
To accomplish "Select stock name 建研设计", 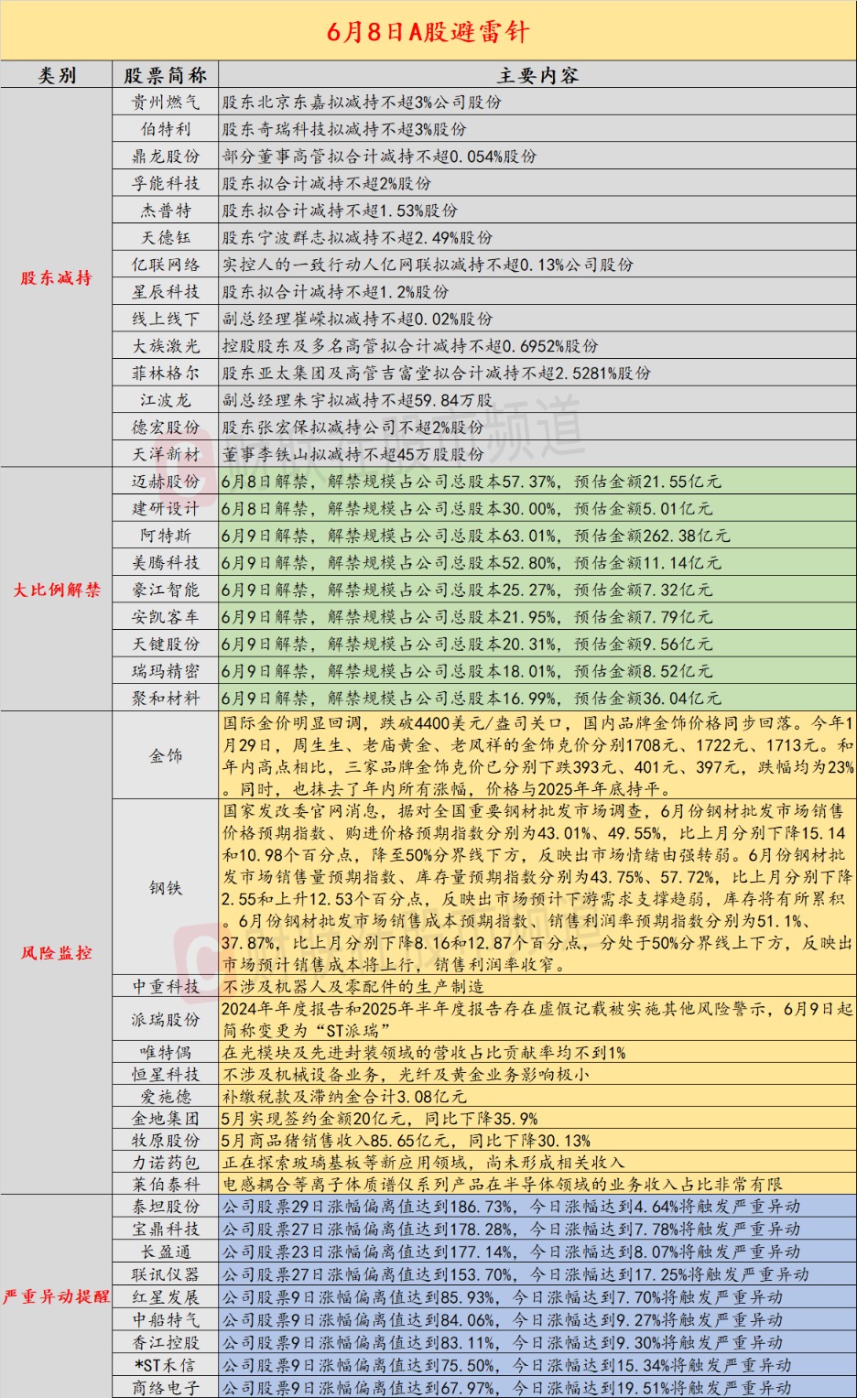I will point(166,508).
